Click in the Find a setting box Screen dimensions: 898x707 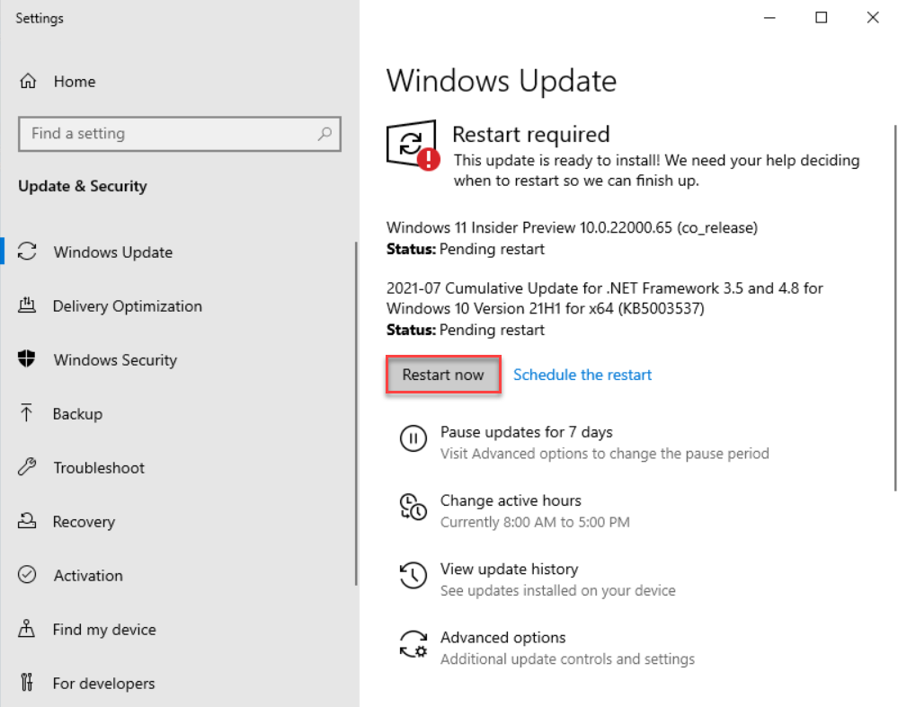(x=166, y=134)
